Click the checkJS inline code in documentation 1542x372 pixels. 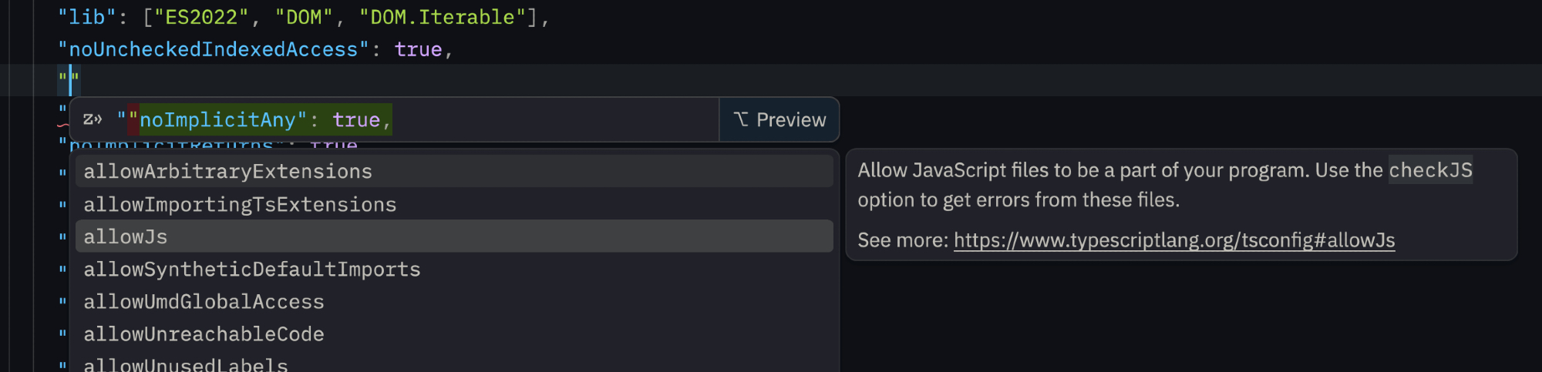(x=1430, y=170)
